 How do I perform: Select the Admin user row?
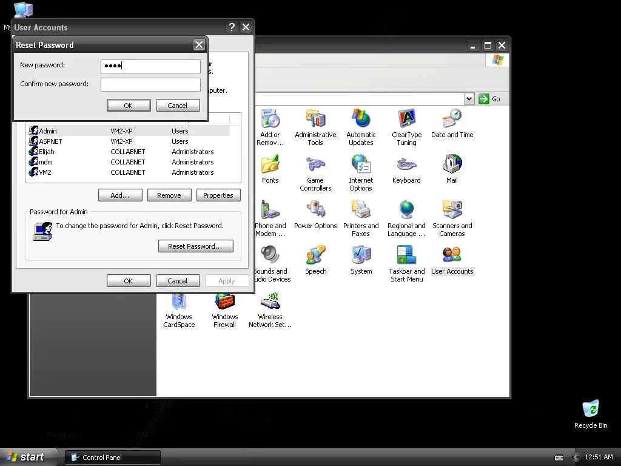pos(129,131)
